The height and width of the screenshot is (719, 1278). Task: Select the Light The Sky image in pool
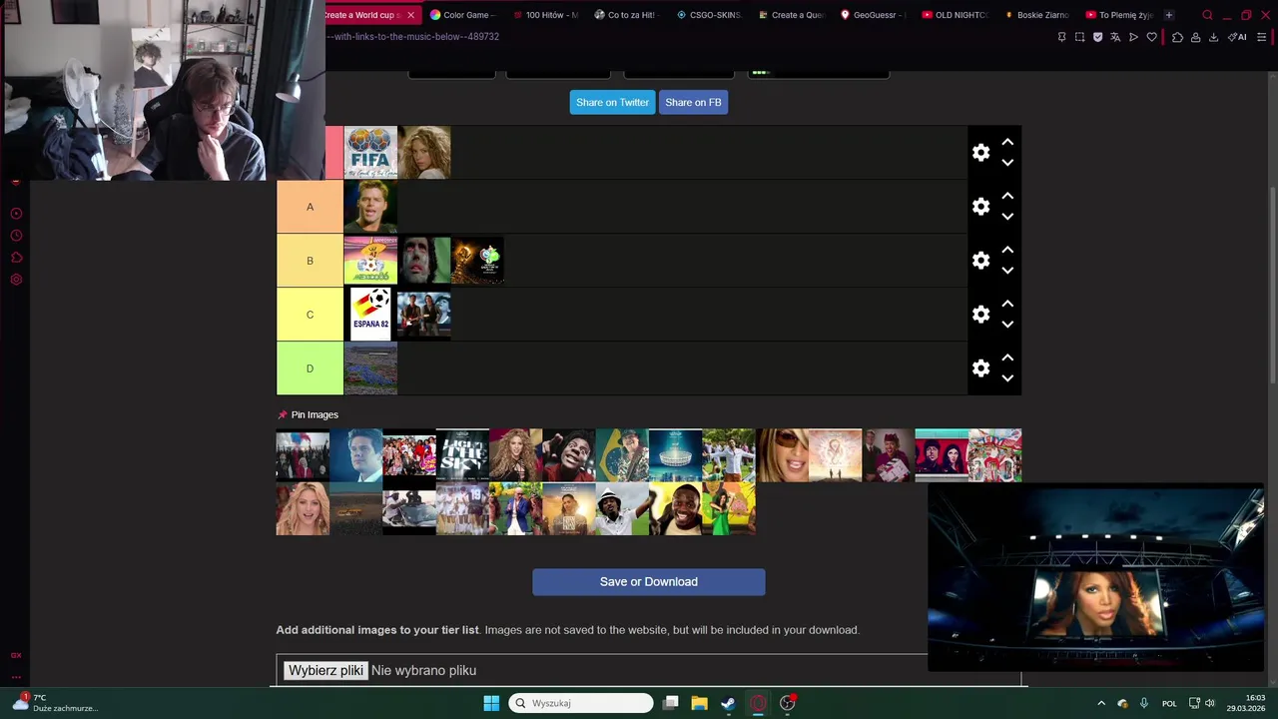tap(462, 455)
